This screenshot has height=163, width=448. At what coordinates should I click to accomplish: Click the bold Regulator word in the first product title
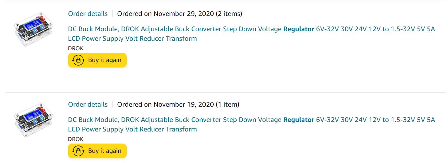pyautogui.click(x=299, y=29)
